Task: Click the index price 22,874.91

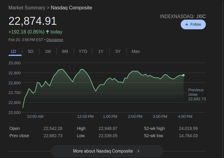Action: [x=33, y=21]
